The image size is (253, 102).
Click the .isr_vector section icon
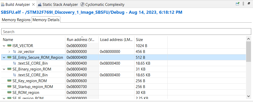(15, 52)
